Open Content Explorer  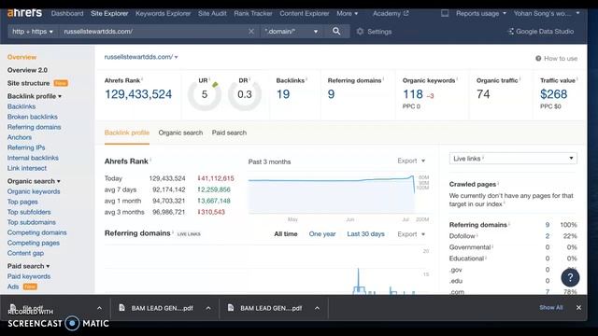click(305, 13)
